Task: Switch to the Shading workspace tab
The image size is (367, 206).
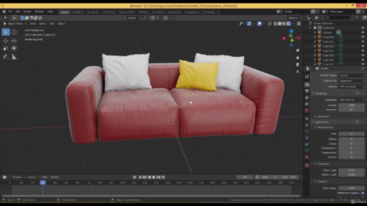Action: (143, 12)
